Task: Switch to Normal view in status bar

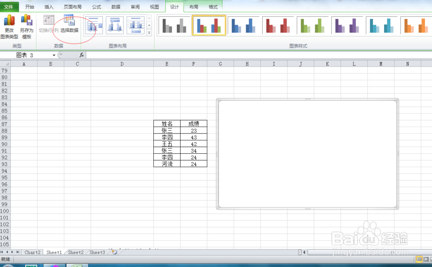Action: (x=419, y=259)
